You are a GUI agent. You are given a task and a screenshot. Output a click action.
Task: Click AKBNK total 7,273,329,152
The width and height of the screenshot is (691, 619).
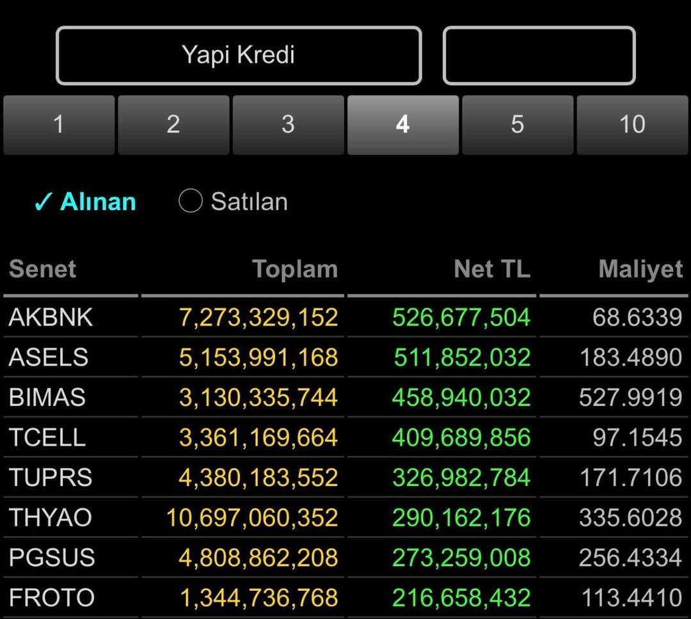tap(258, 318)
